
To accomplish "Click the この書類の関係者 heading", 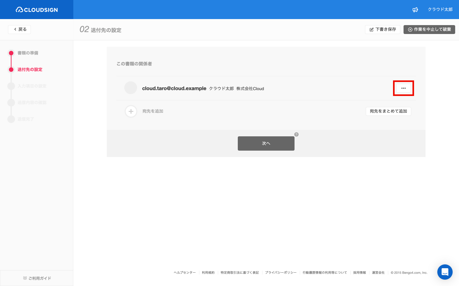I will coord(134,64).
